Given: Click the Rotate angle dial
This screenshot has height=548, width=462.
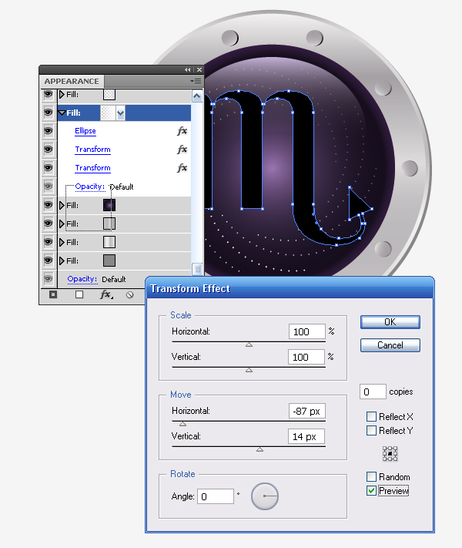Looking at the screenshot, I should tap(265, 496).
